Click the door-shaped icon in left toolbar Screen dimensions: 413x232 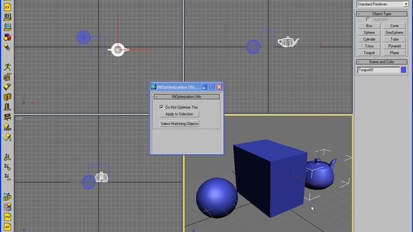(x=7, y=107)
